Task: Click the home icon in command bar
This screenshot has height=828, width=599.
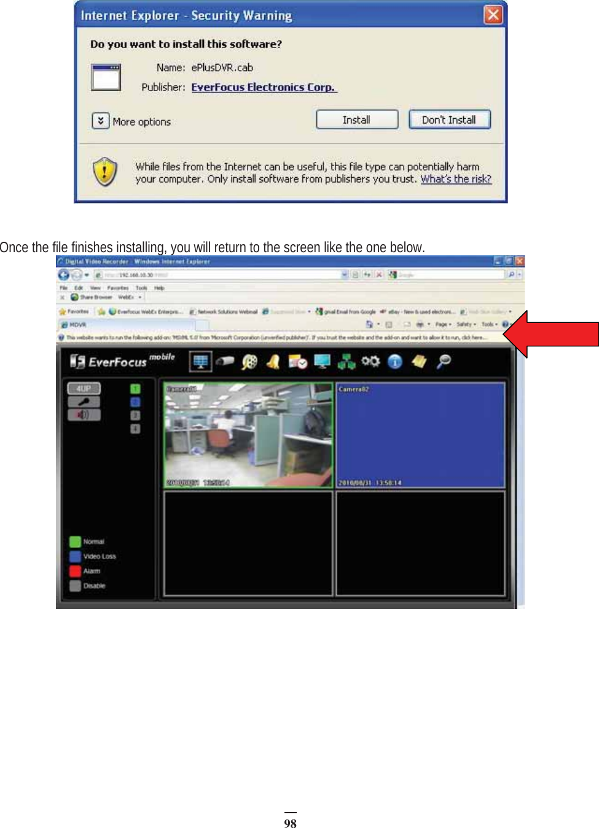Action: 369,324
